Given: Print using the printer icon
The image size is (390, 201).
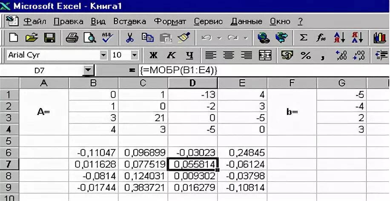Looking at the screenshot, I should tap(72, 38).
